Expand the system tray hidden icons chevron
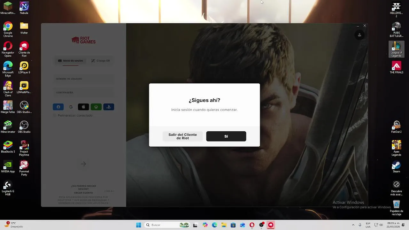This screenshot has height=230, width=409. pyautogui.click(x=353, y=225)
